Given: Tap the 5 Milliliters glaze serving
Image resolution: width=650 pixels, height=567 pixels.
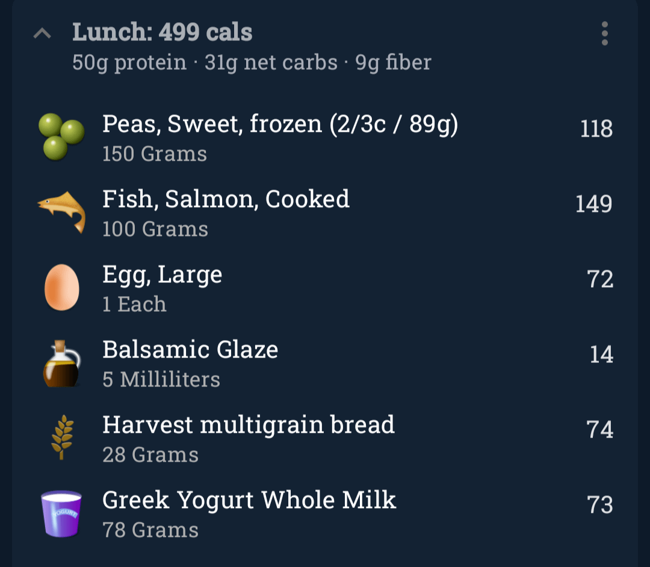Looking at the screenshot, I should pyautogui.click(x=161, y=380).
